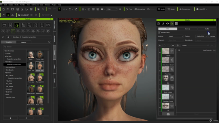Select the Freckle layer thumbnail
Viewport: 219px width, 123px height.
click(x=166, y=51)
